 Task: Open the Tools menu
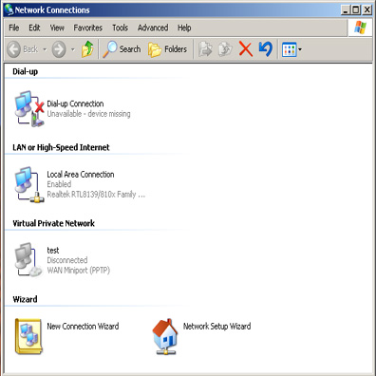(120, 28)
